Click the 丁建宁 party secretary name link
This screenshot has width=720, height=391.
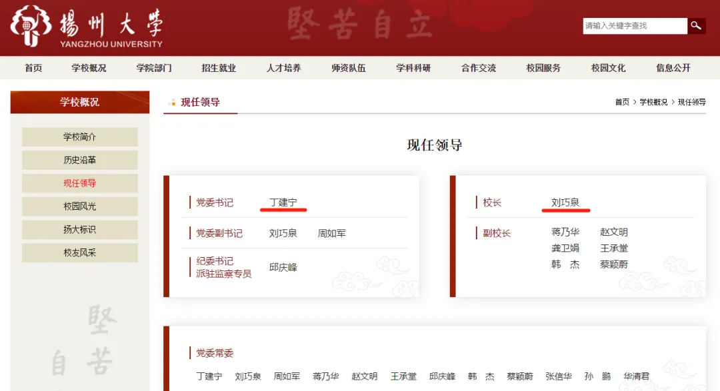[x=283, y=202]
